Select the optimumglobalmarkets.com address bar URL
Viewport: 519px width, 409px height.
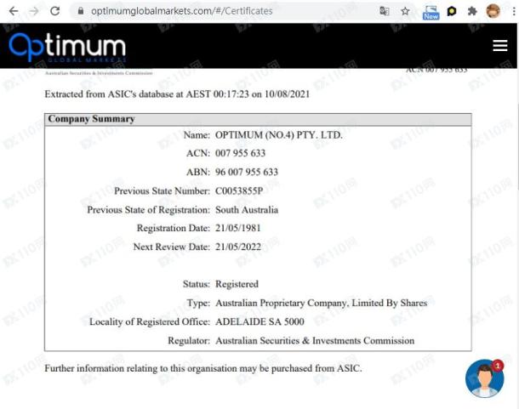182,11
